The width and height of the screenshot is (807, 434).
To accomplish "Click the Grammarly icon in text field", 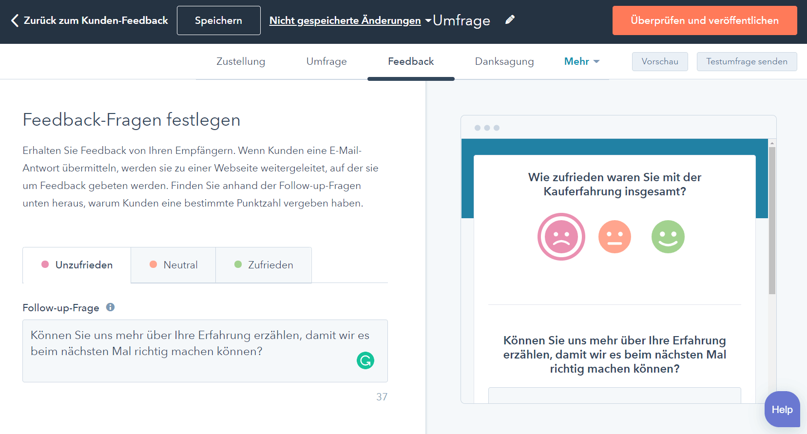I will [x=365, y=360].
